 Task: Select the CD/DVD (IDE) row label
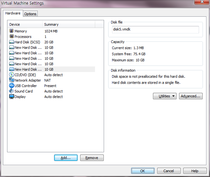click(x=25, y=75)
